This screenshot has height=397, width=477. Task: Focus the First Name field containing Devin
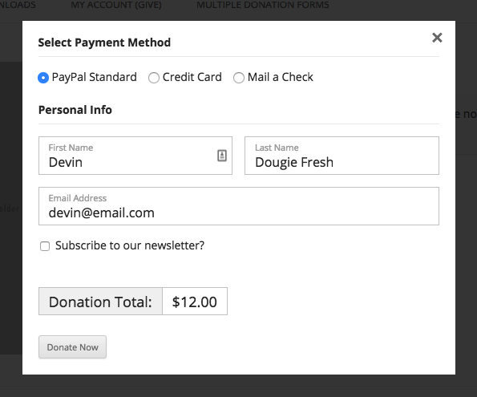pyautogui.click(x=135, y=156)
